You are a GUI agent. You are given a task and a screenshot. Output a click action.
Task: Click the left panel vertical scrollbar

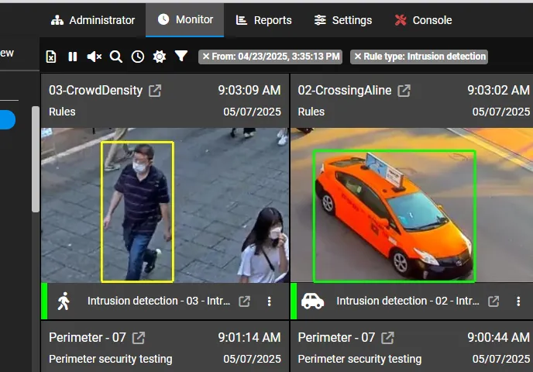36,159
